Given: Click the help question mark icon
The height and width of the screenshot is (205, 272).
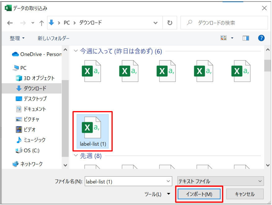Looking at the screenshot, I should pos(261,38).
